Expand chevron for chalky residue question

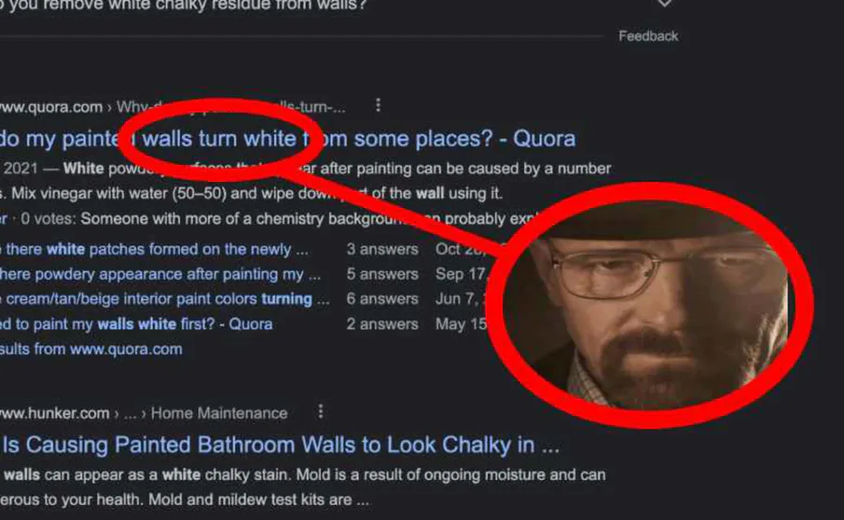point(665,3)
